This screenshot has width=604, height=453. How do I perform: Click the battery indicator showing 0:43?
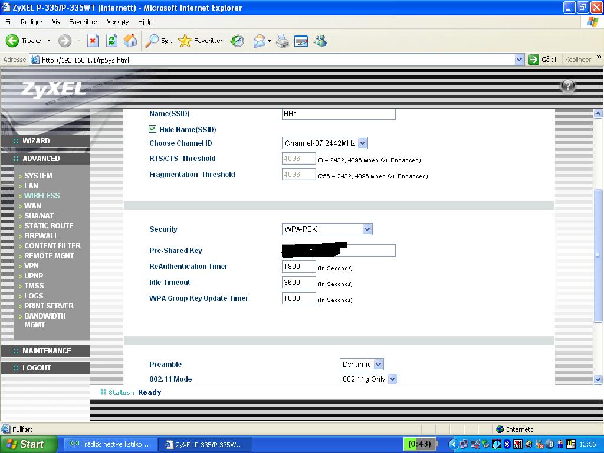pyautogui.click(x=420, y=444)
